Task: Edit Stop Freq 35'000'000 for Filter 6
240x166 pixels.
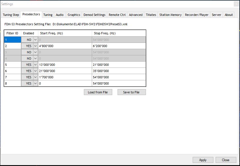Action: click(119, 71)
